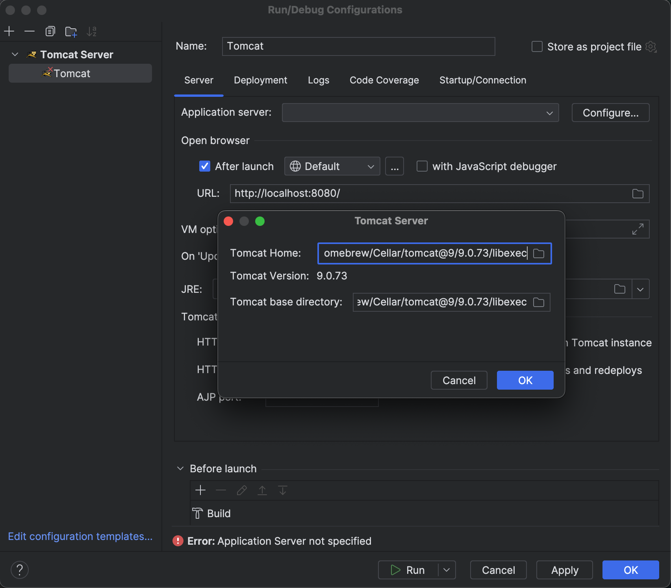Select the Build task row
Image resolution: width=671 pixels, height=588 pixels.
click(x=424, y=513)
